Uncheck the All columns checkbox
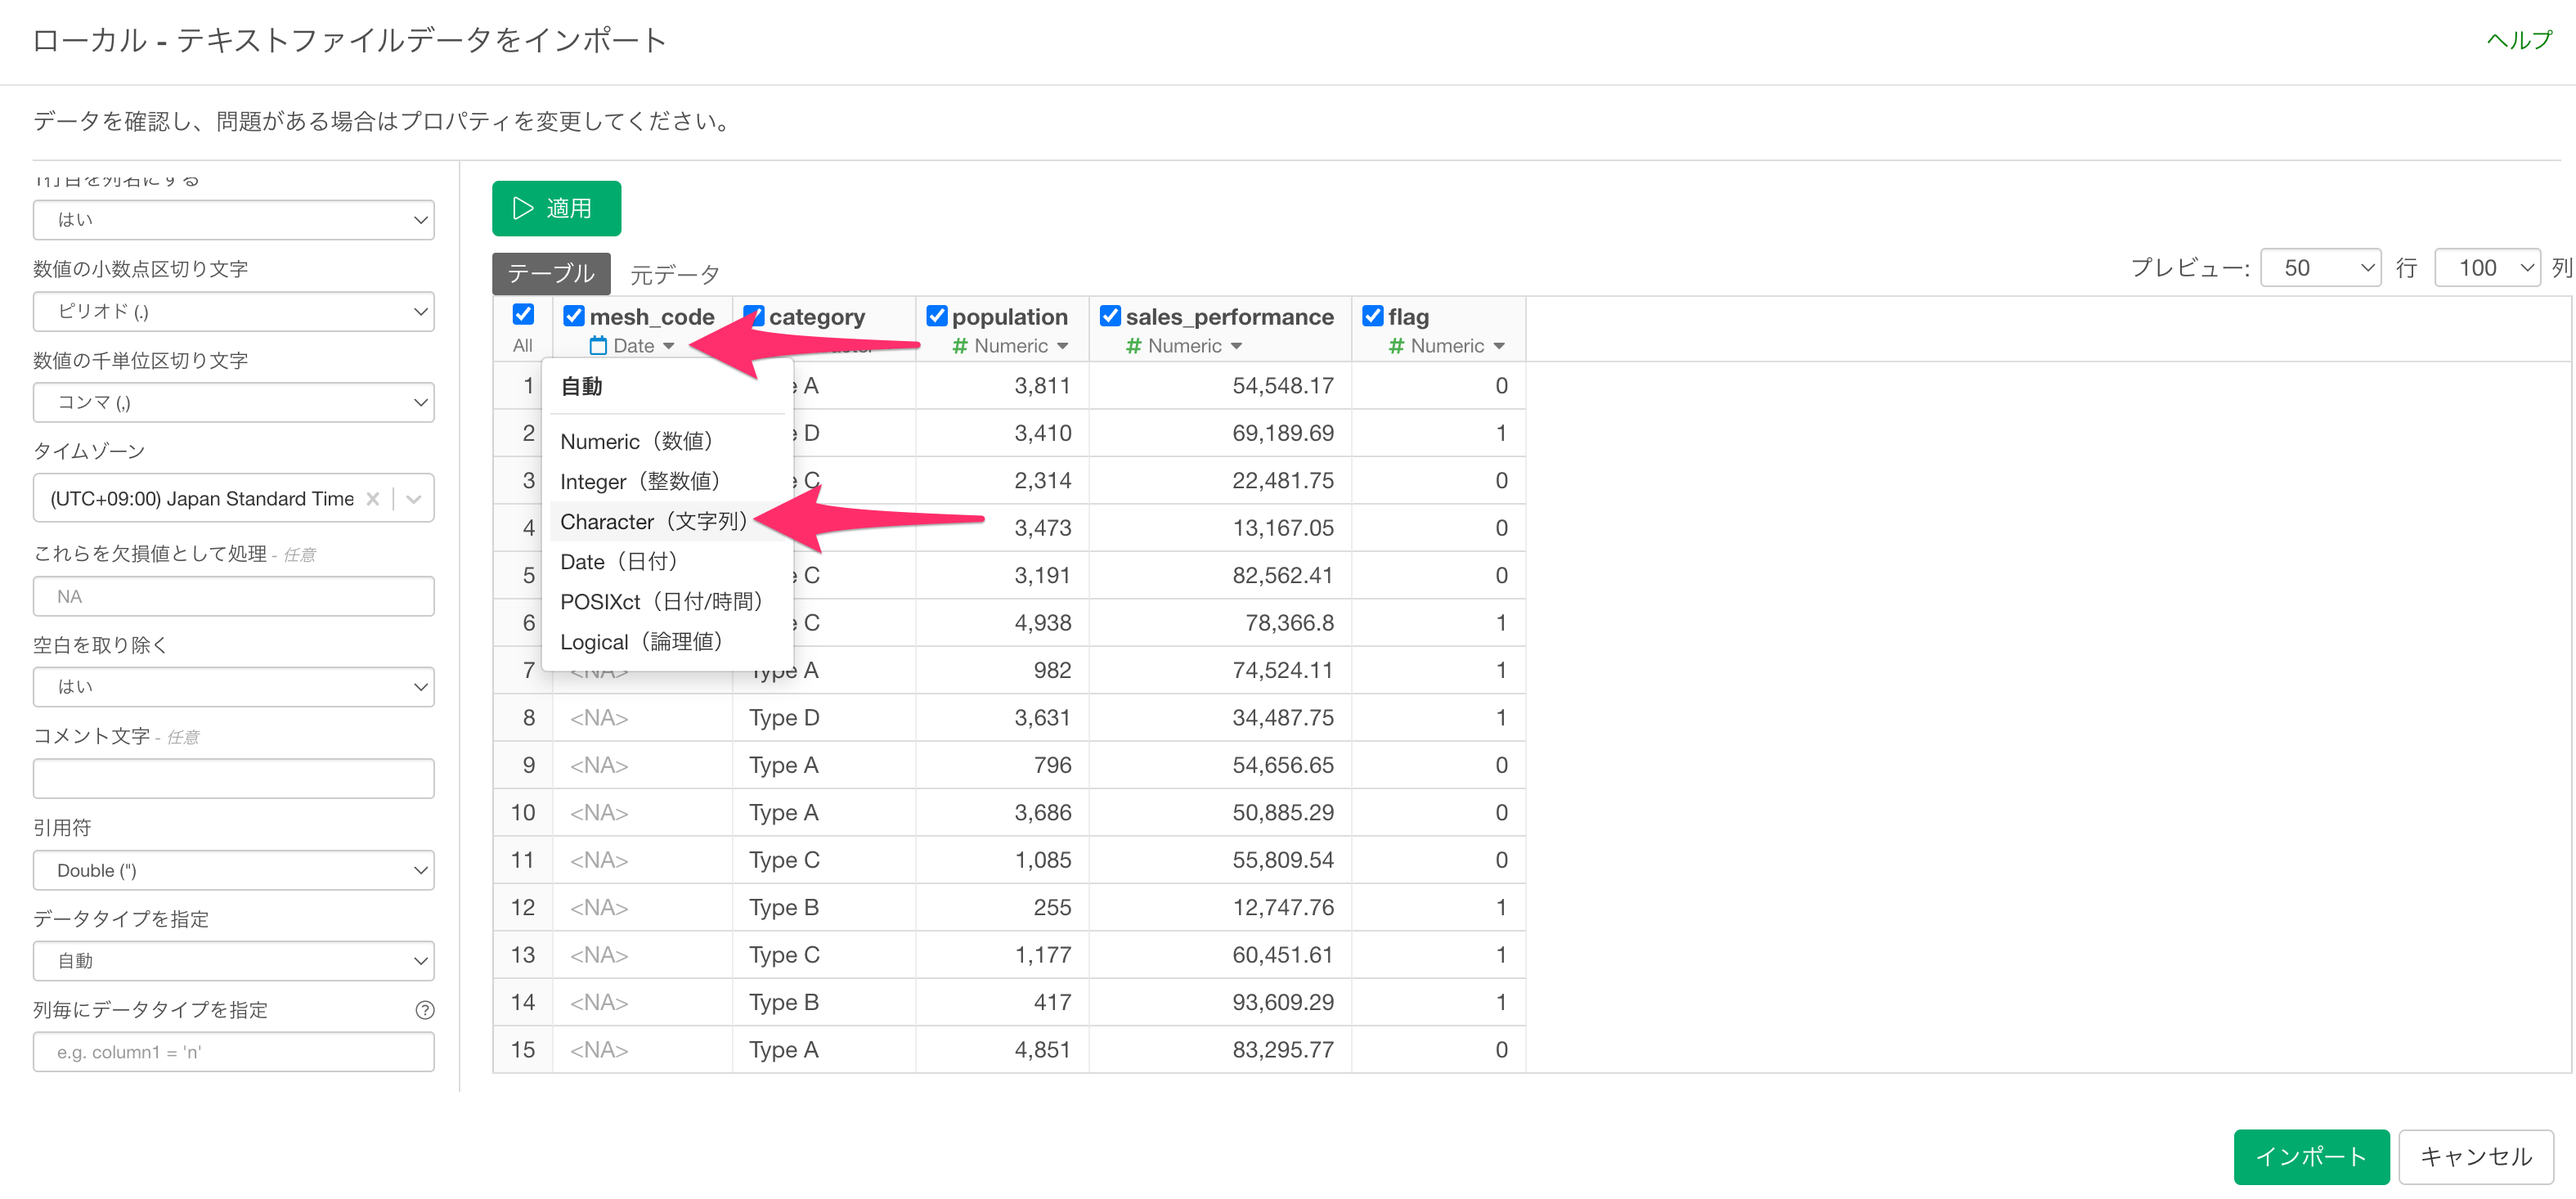The width and height of the screenshot is (2576, 1199). 523,315
